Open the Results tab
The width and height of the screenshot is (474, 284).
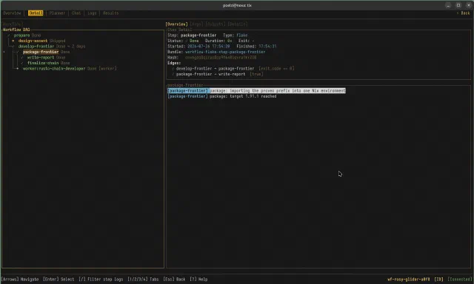click(x=110, y=13)
